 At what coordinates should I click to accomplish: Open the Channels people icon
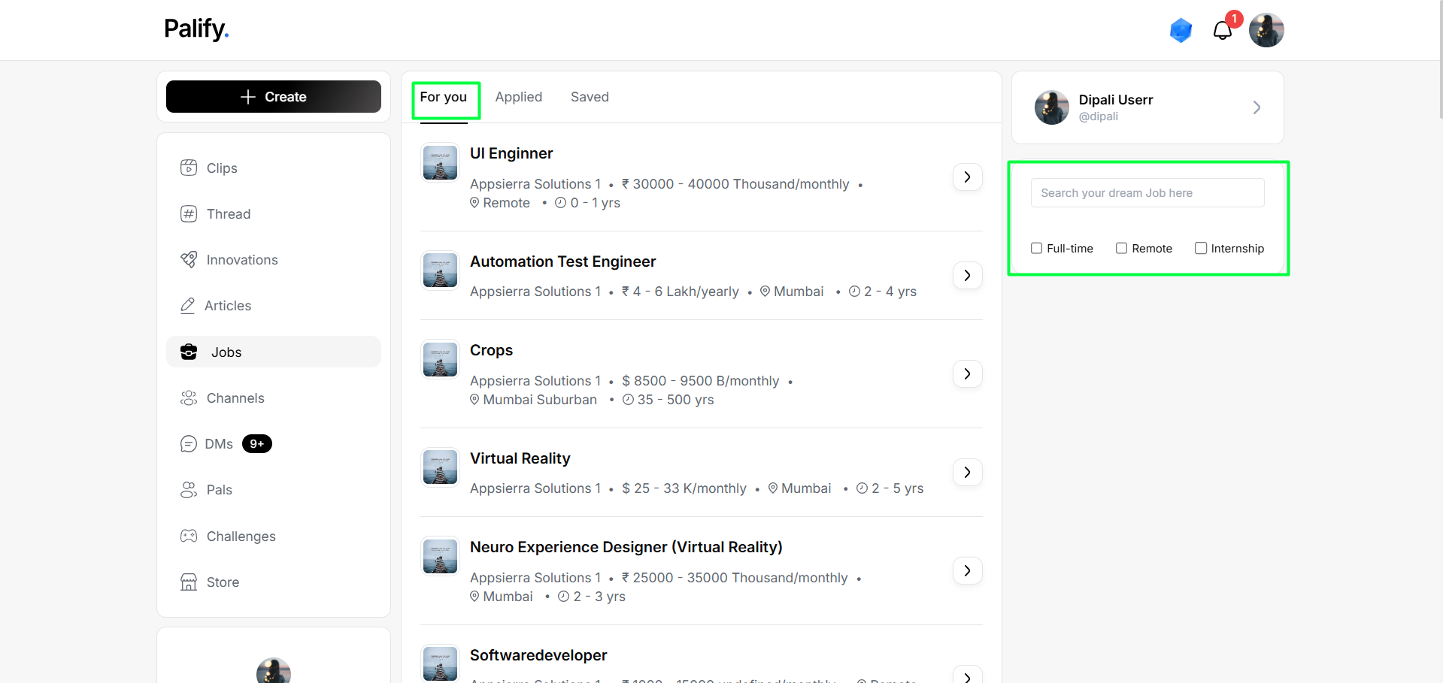pos(189,397)
